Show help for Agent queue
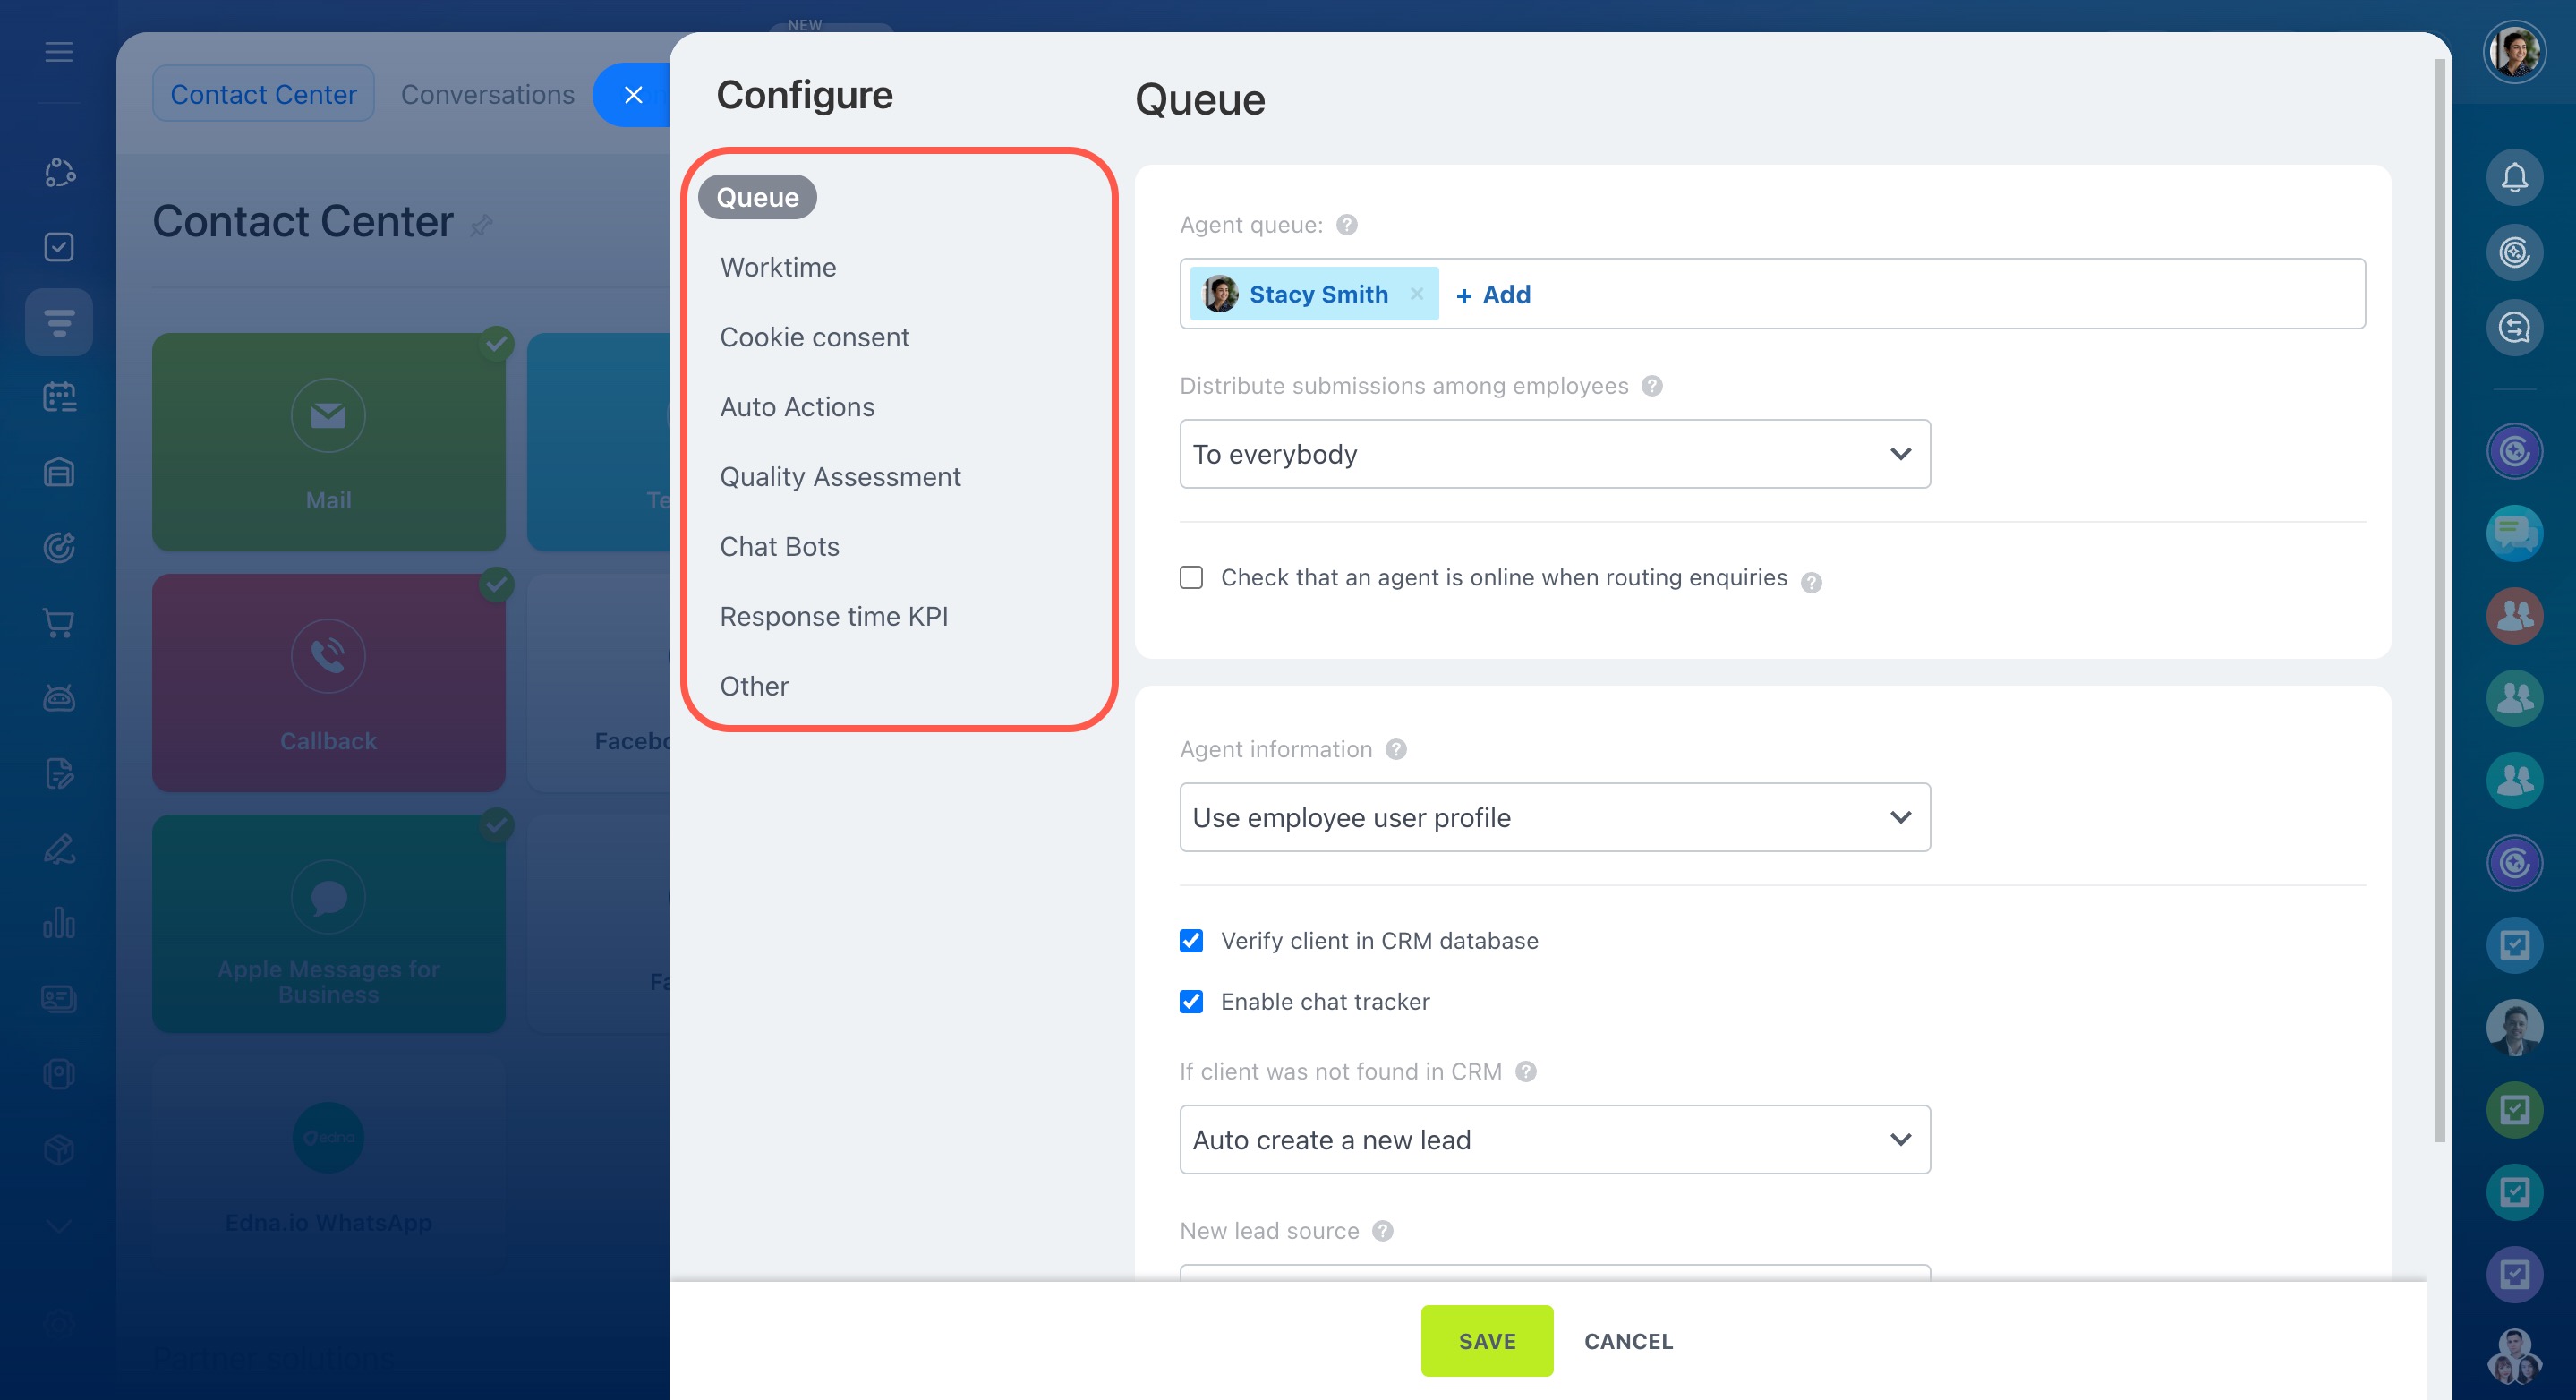 point(1347,225)
